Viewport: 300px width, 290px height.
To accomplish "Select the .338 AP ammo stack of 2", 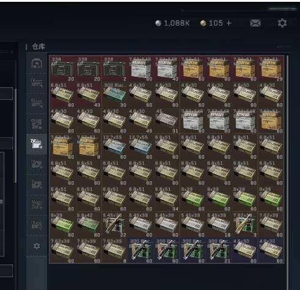I will click(114, 69).
